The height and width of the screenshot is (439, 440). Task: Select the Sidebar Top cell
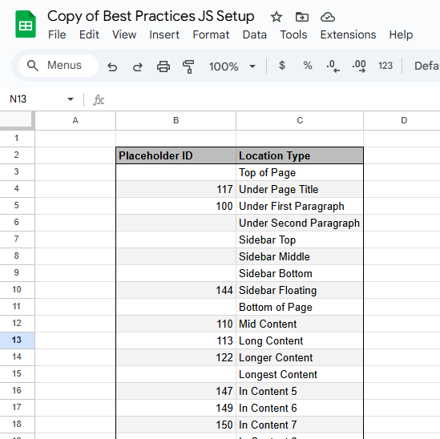coord(300,240)
